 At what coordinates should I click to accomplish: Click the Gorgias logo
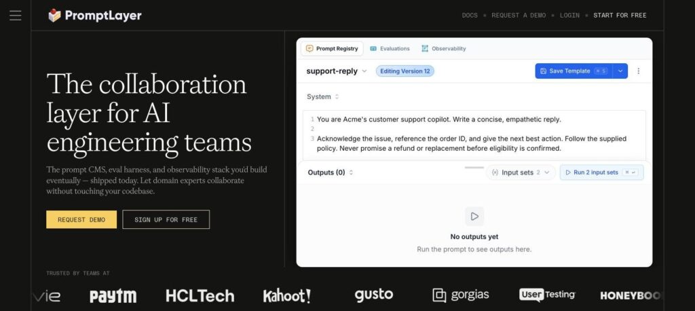(x=461, y=295)
